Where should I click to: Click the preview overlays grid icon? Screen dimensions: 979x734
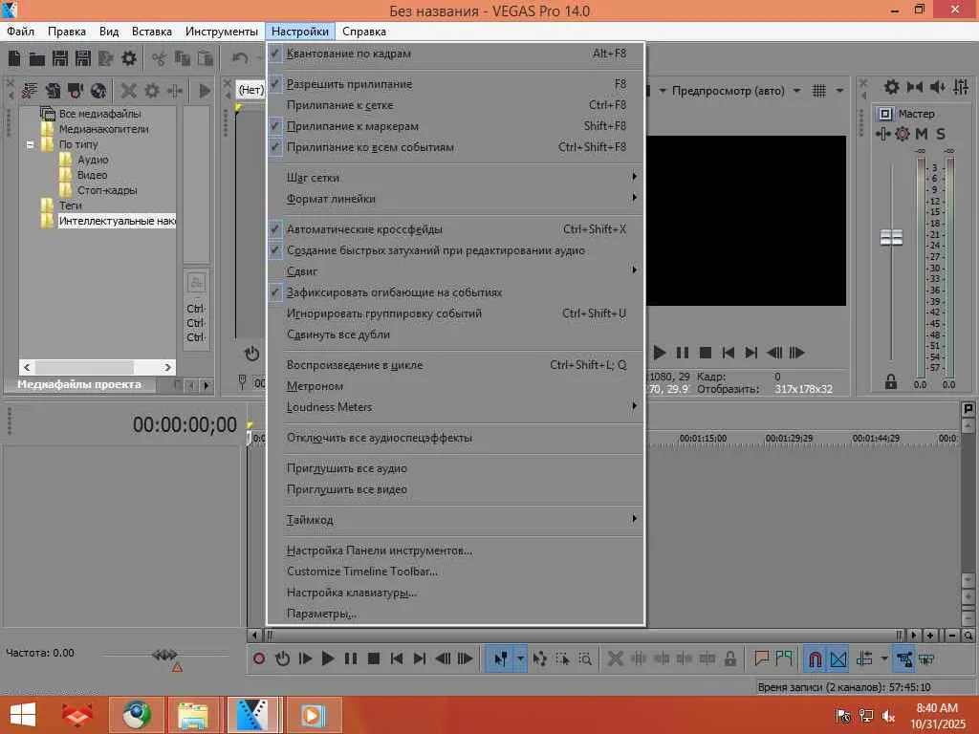(819, 91)
